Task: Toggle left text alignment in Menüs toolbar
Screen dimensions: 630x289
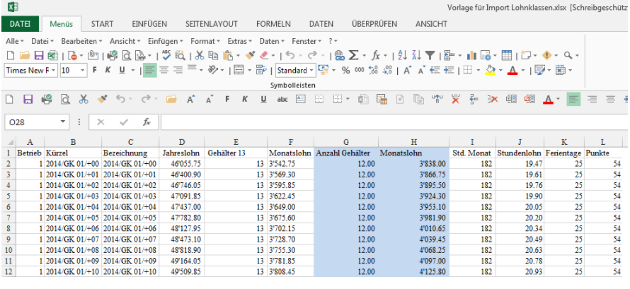Action: [x=149, y=71]
